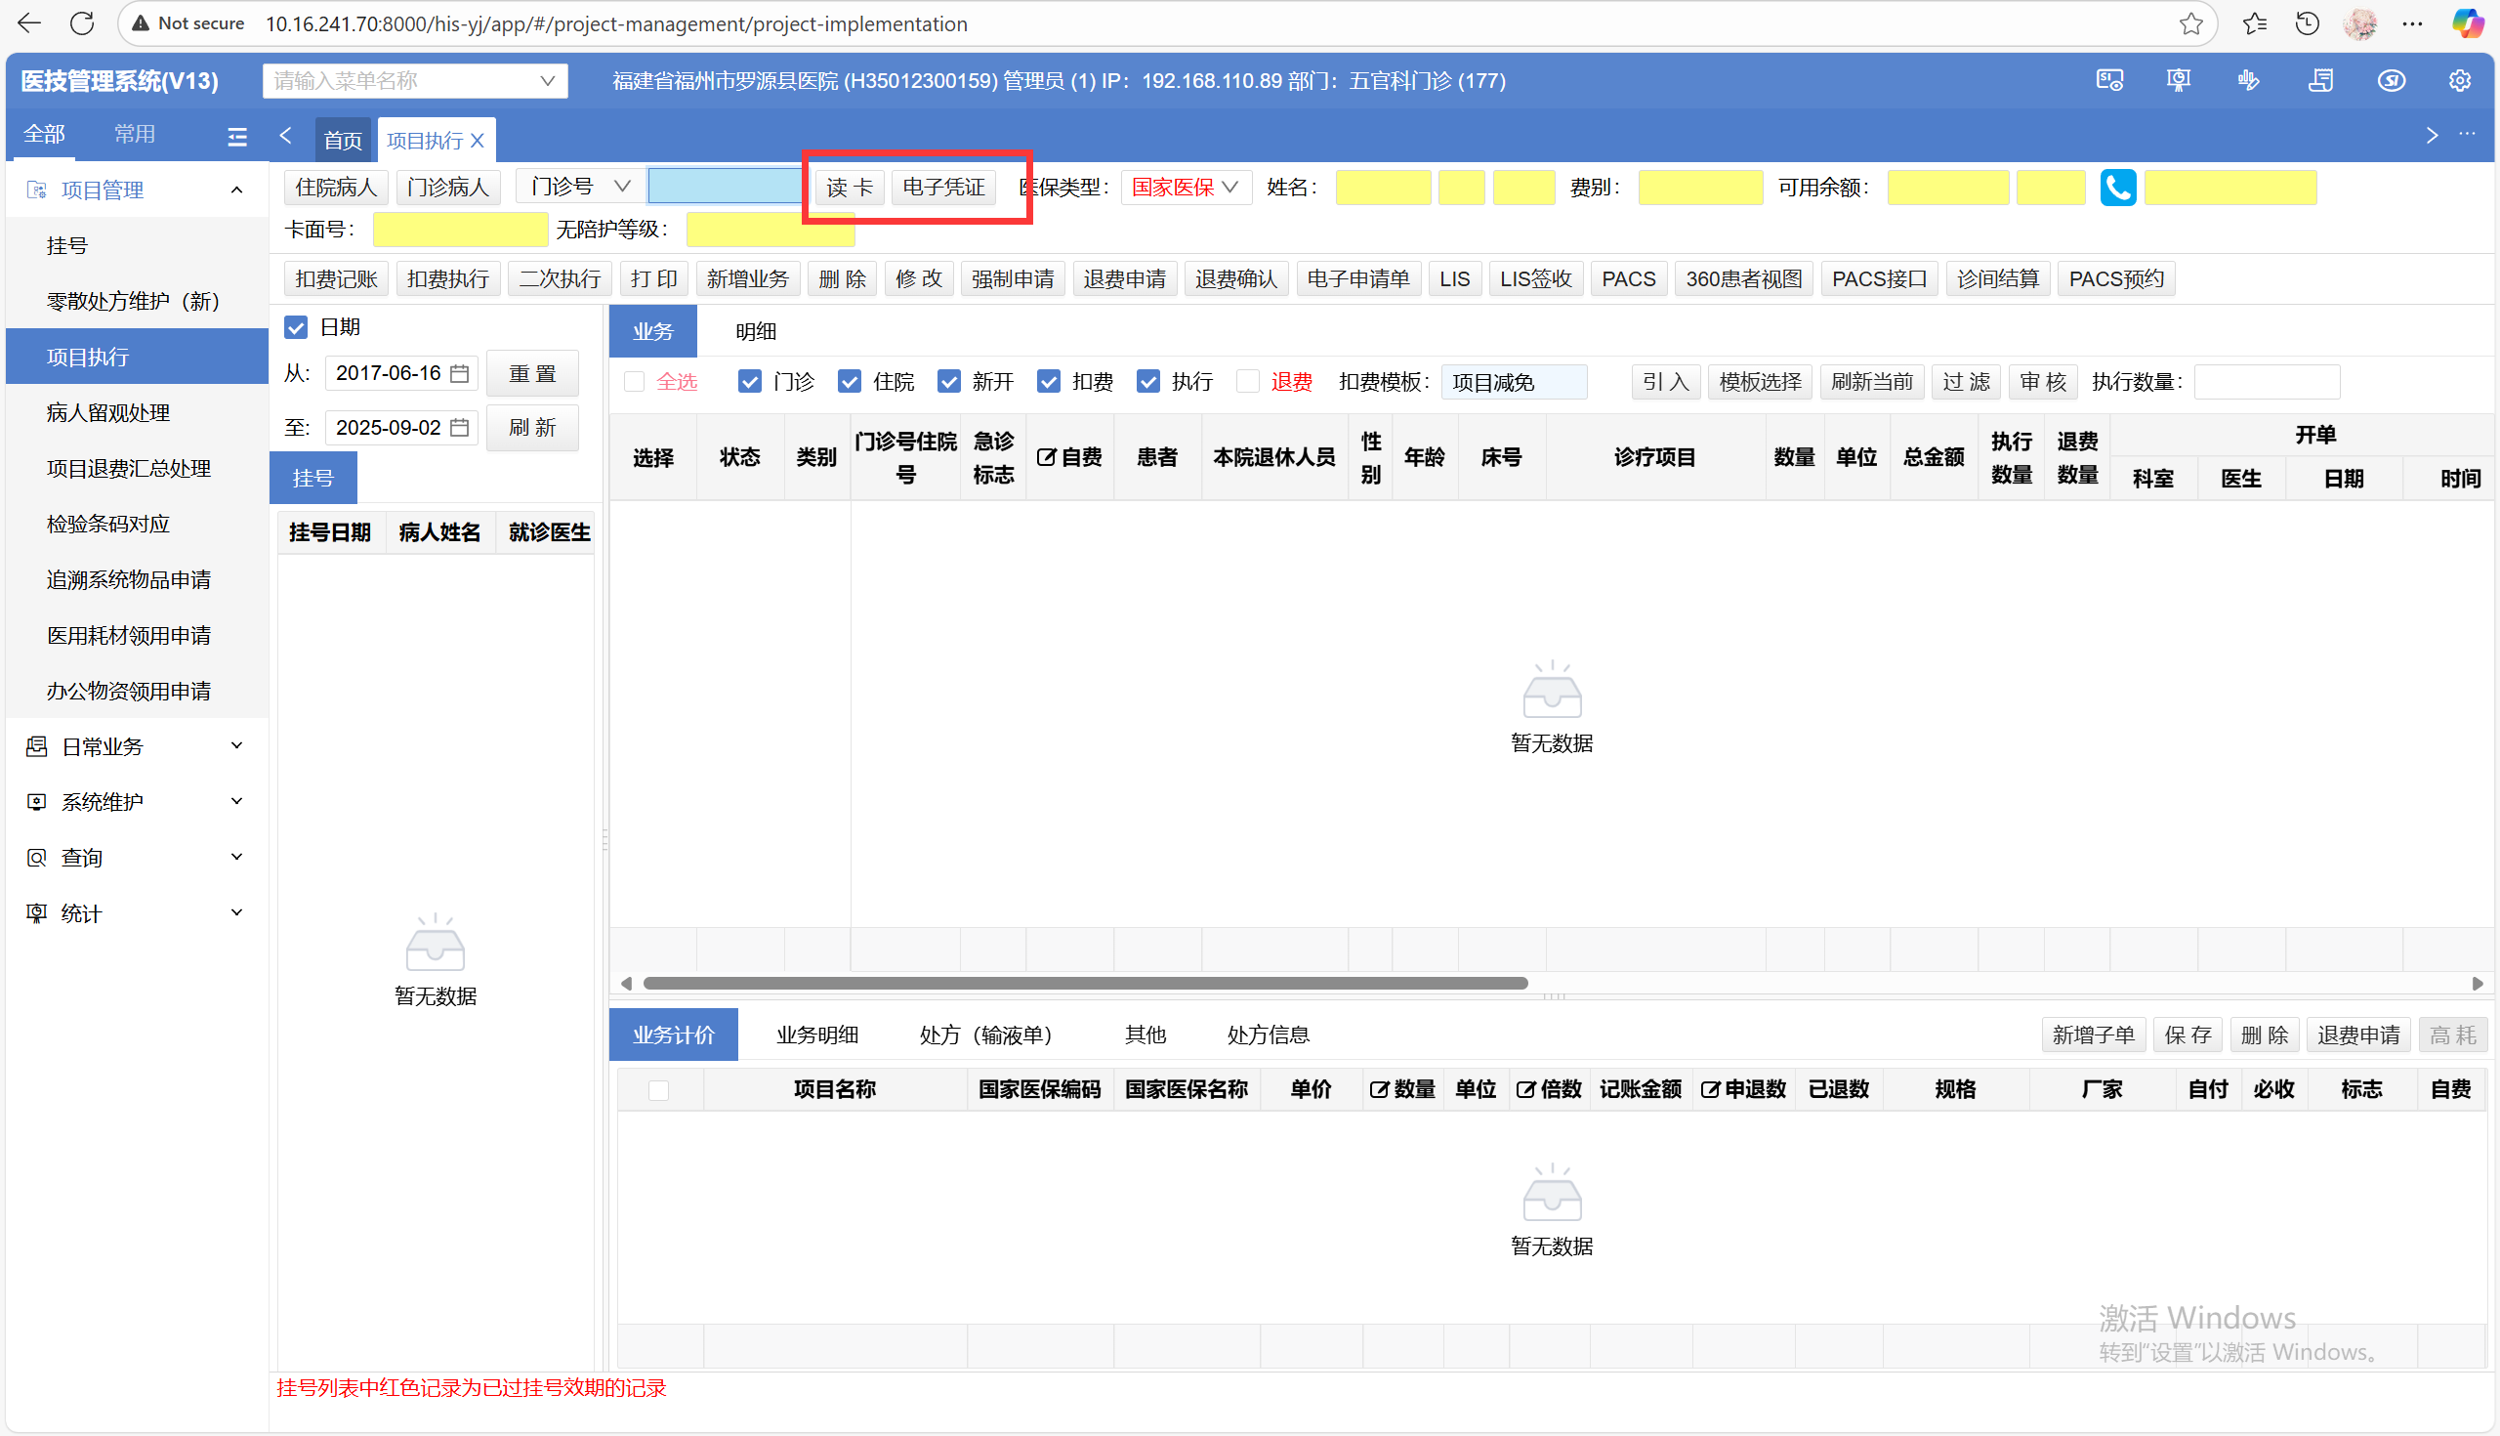Close the 项目执行 tab
The width and height of the screenshot is (2500, 1436).
point(479,141)
